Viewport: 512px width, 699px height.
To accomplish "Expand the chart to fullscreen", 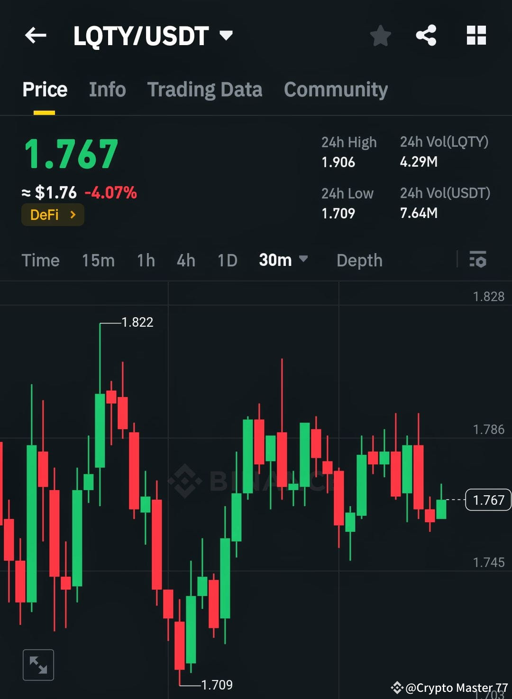I will click(x=38, y=664).
